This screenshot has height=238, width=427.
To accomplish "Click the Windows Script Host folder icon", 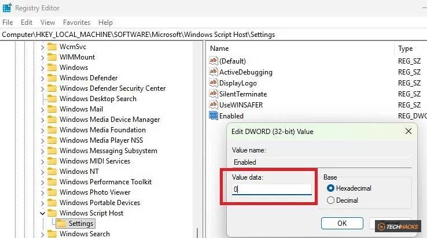I will 51,213.
